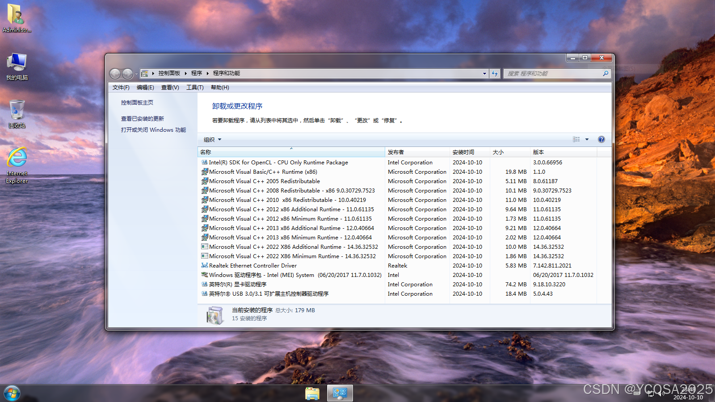The image size is (715, 402).
Task: Click version 7.142.811.2021 cell
Action: 552,266
